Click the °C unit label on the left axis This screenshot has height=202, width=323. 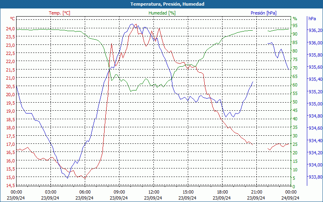tap(13, 19)
